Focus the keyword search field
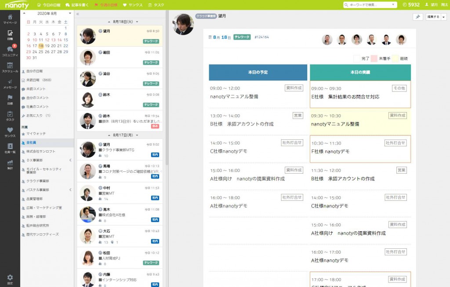This screenshot has width=450, height=287. click(x=368, y=5)
